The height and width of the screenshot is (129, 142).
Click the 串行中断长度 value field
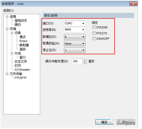click(x=77, y=61)
